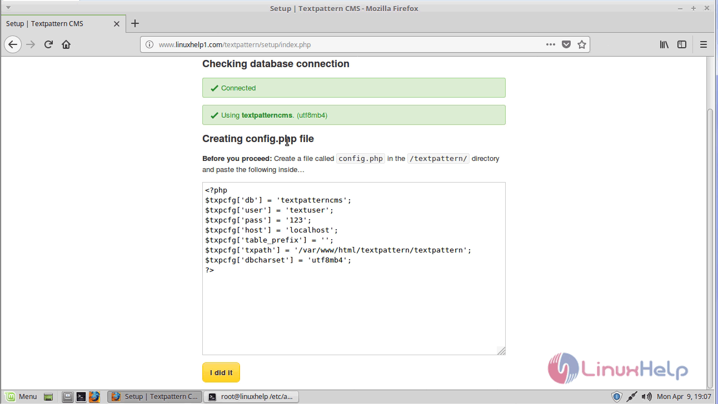The height and width of the screenshot is (404, 718).
Task: Save page to Pocket
Action: [x=566, y=44]
